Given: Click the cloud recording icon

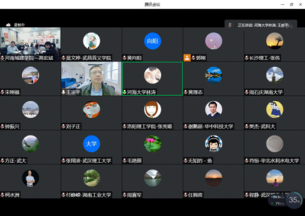Looking at the screenshot, I should 8,25.
